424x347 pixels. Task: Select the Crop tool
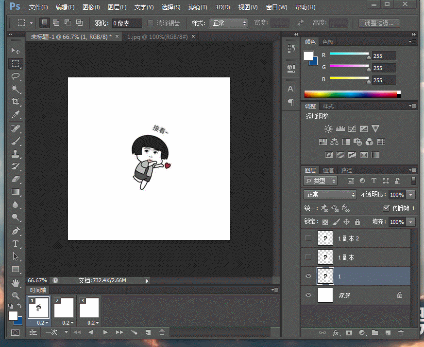click(x=16, y=101)
